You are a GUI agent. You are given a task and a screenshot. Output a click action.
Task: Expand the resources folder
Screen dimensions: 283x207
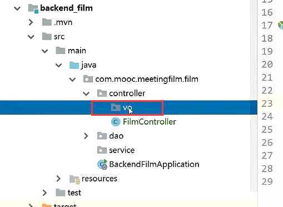coord(58,179)
